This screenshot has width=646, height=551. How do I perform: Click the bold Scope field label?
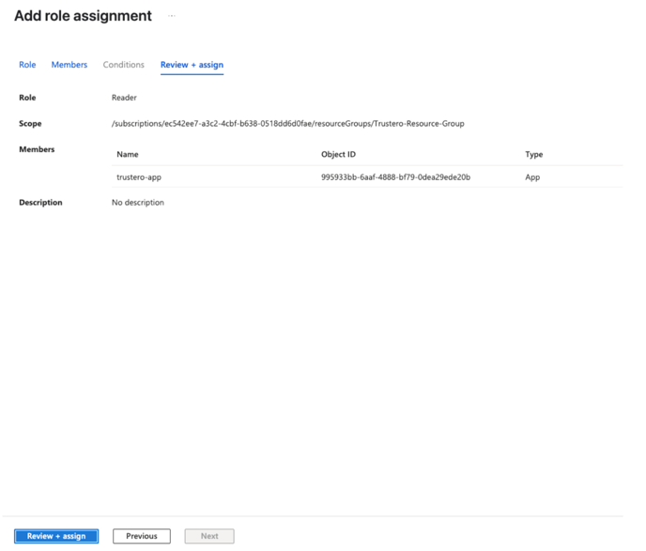pyautogui.click(x=30, y=124)
